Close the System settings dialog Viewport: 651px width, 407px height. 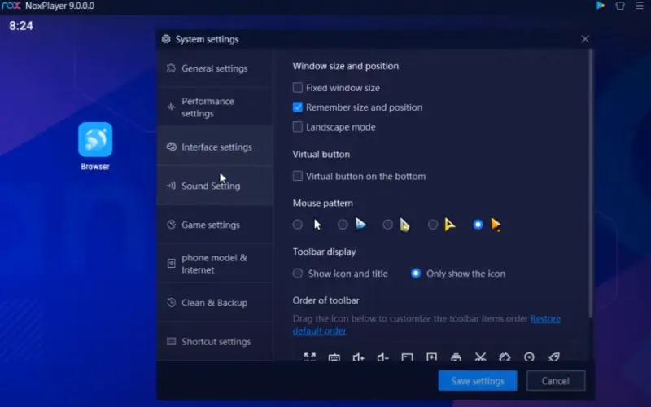pyautogui.click(x=585, y=39)
